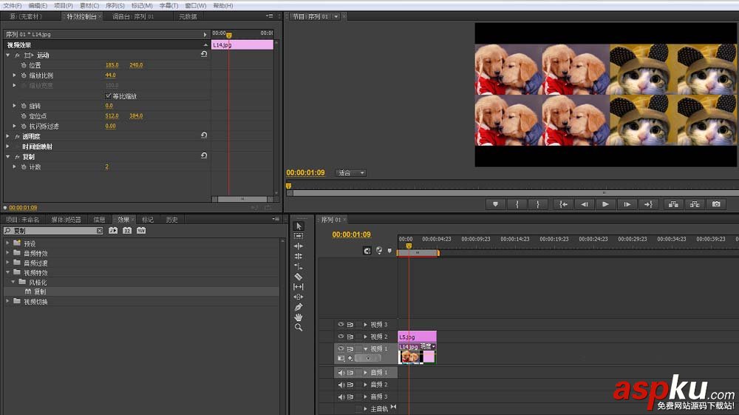The width and height of the screenshot is (739, 415).
Task: Select the Pen tool
Action: point(299,307)
